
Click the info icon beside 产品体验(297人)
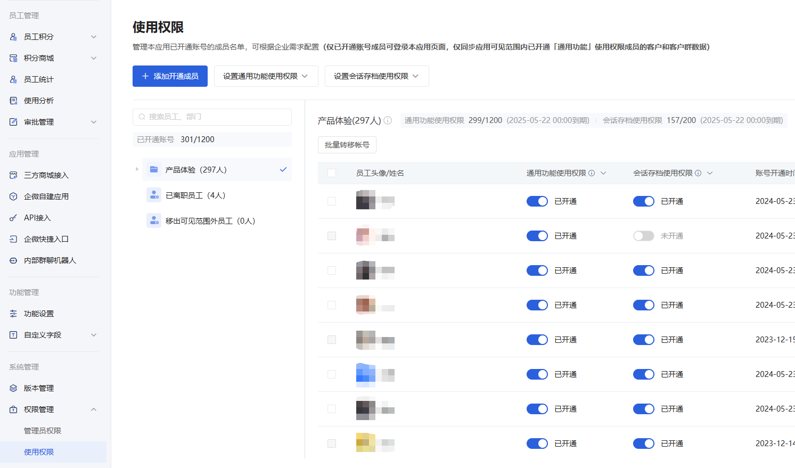[x=388, y=120]
